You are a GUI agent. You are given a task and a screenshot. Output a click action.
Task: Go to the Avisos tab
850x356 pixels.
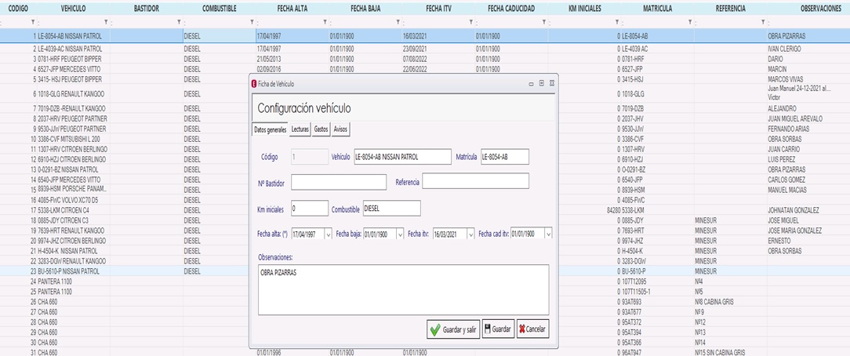(x=340, y=129)
